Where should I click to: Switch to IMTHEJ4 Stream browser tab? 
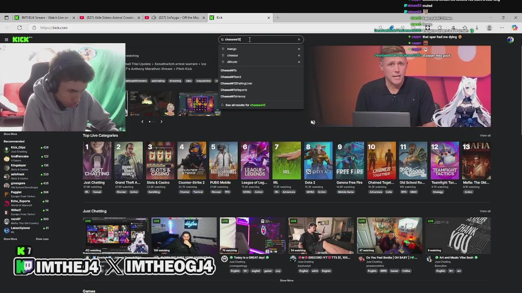45,17
